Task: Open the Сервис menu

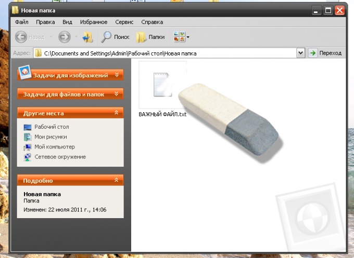Action: point(124,22)
